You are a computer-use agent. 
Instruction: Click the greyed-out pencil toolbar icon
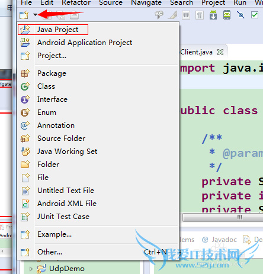(x=173, y=15)
